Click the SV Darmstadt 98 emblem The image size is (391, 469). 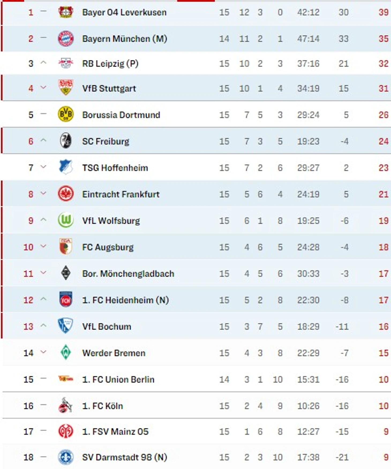pyautogui.click(x=66, y=457)
